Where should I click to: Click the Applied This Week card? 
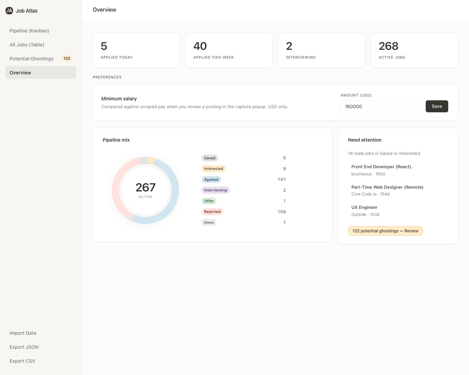[x=229, y=50]
